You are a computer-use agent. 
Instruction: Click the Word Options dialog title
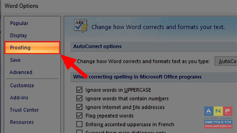tap(21, 6)
